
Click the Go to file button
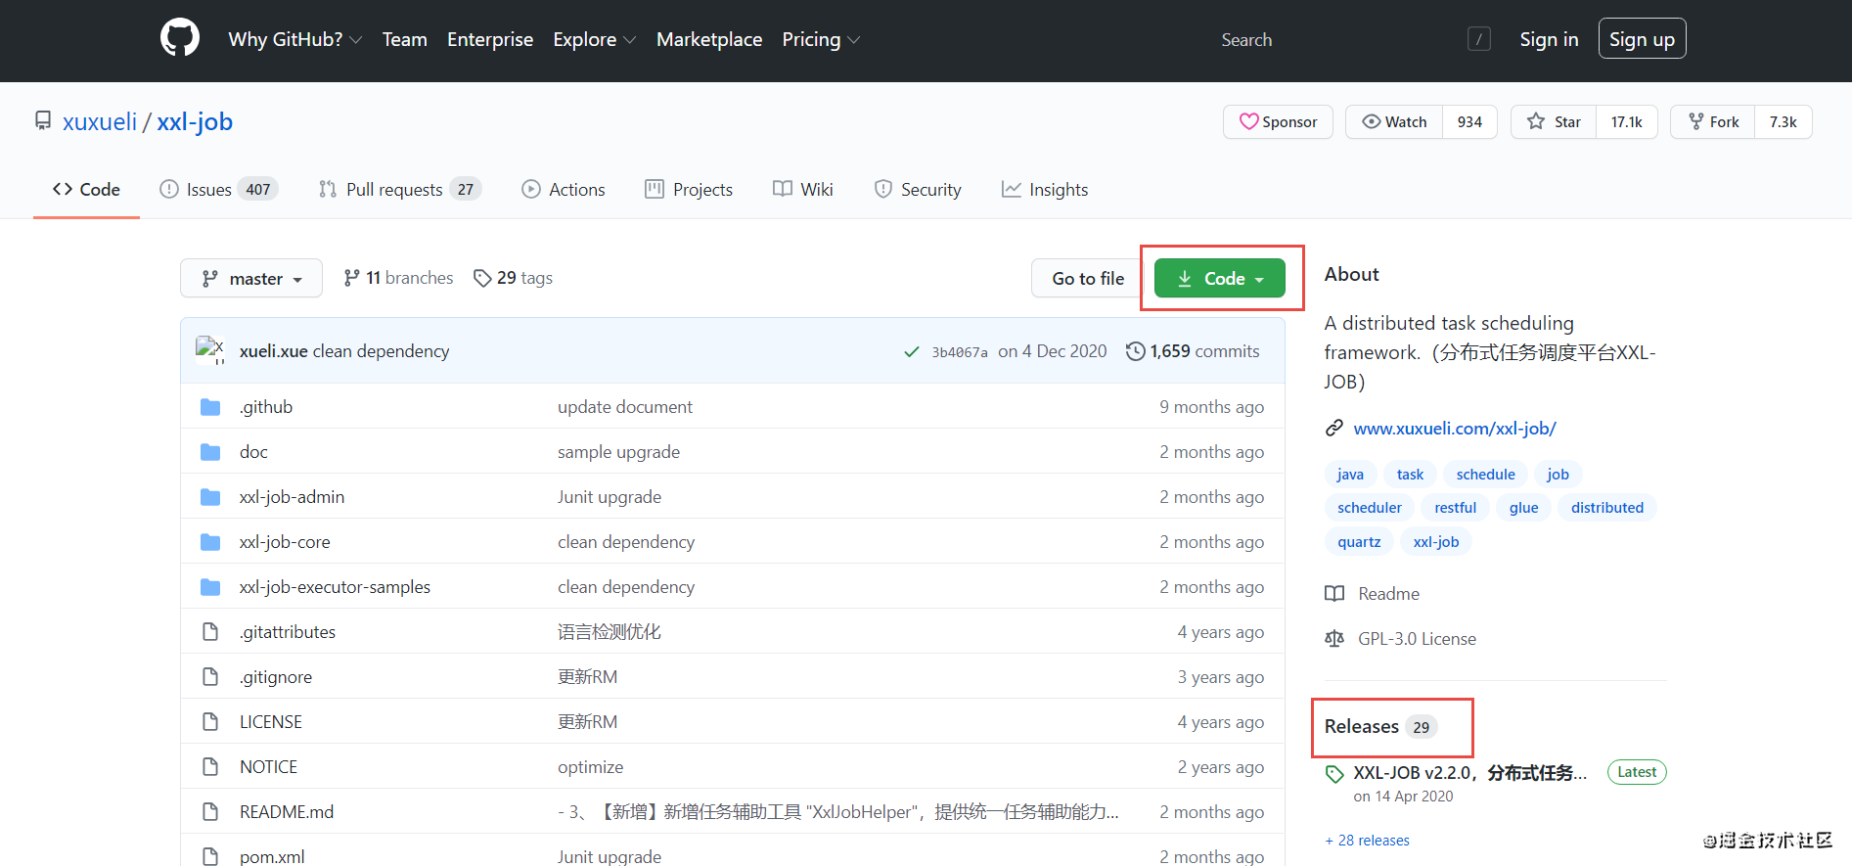coord(1088,278)
